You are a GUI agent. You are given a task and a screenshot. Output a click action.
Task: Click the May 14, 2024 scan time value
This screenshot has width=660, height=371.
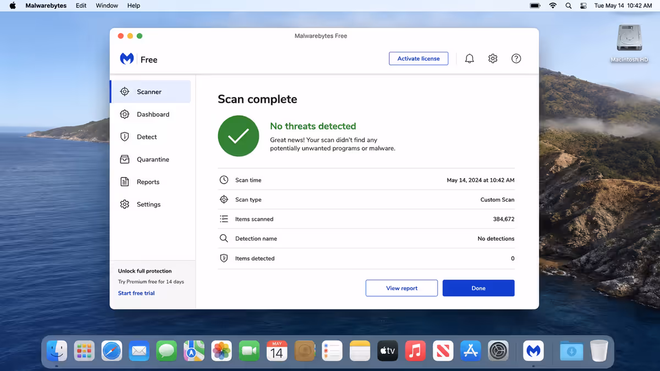[x=481, y=180]
